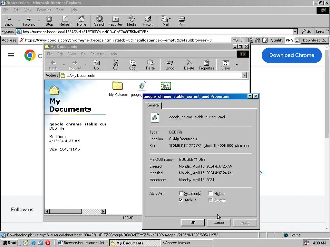Uncheck the Archive attribute checkbox
The width and height of the screenshot is (330, 247).
point(181,200)
